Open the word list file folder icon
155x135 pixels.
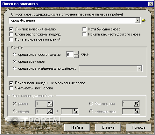(144, 20)
